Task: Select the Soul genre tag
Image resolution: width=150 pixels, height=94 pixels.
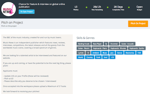Action: tap(105, 57)
